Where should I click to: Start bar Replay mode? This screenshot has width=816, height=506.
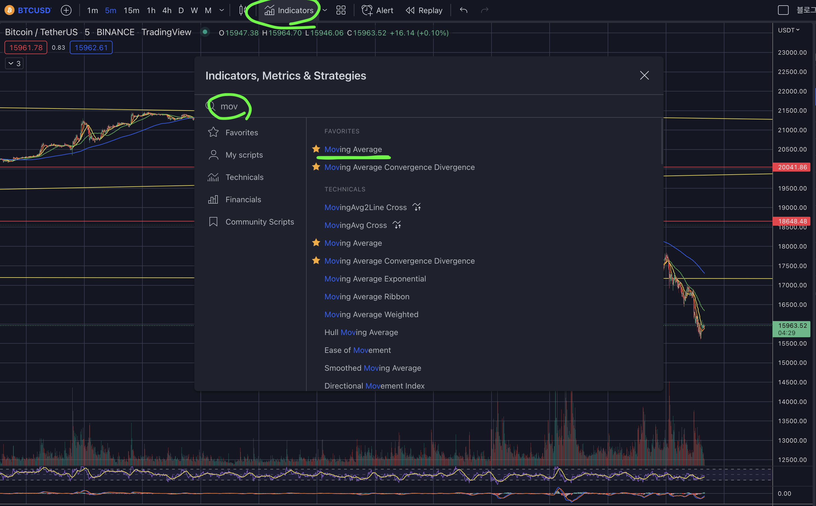(x=424, y=10)
